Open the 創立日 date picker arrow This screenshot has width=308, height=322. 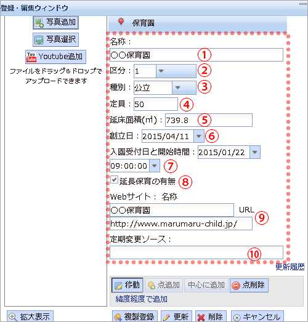199,136
